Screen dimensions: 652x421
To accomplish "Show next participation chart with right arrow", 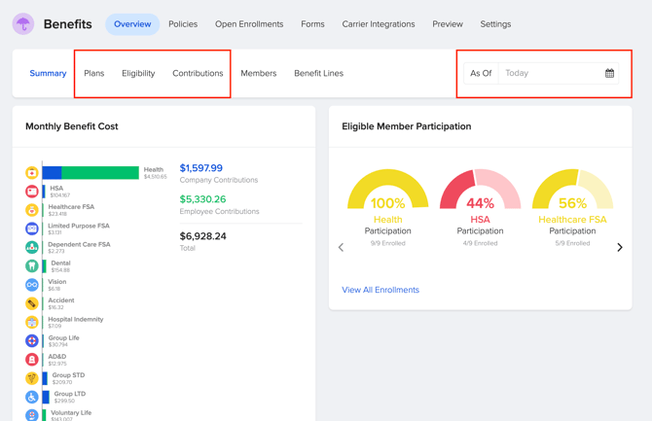I will tap(620, 248).
